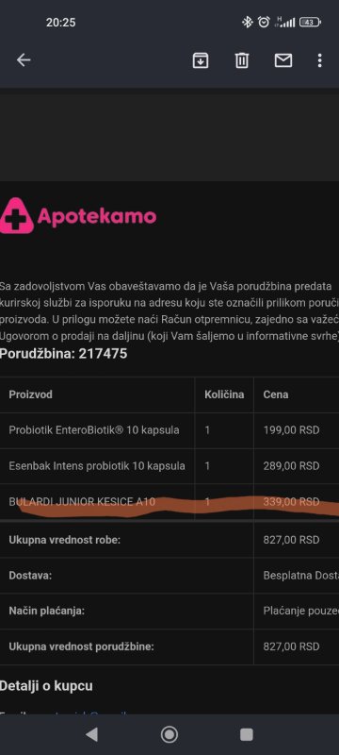Select the Esenbak Intens probiotik product
Viewport: 339px width, 755px height.
97,466
